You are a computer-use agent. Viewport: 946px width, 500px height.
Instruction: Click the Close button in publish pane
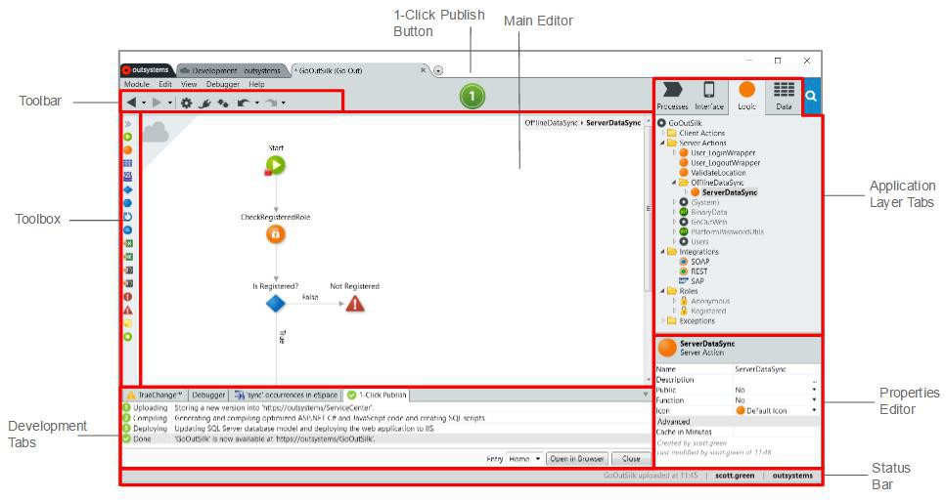pos(631,459)
